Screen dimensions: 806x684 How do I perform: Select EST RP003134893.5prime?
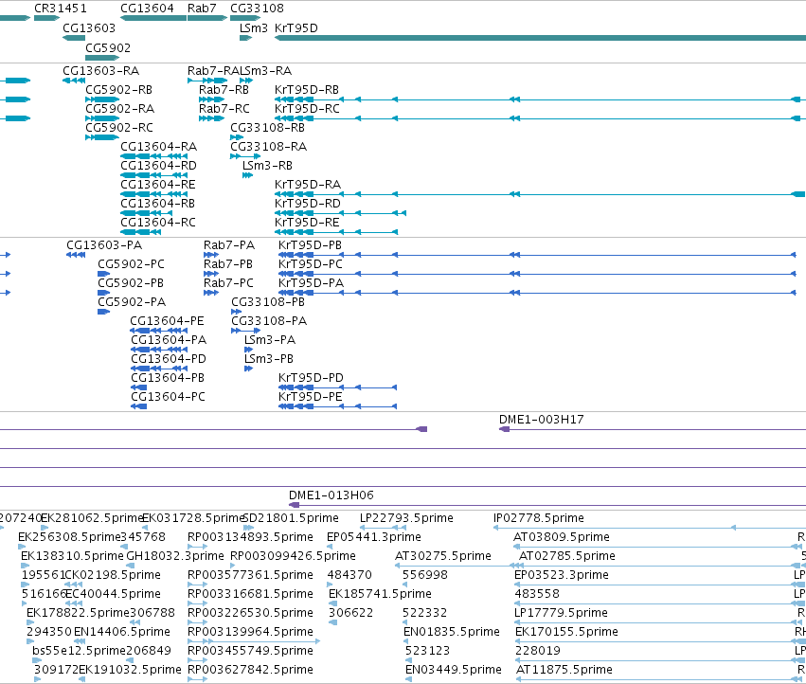point(250,537)
